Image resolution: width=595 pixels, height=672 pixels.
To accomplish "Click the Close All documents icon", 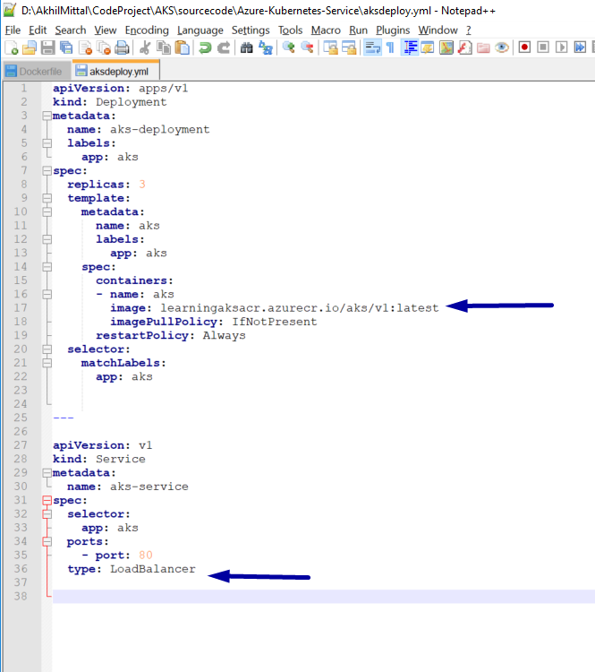I will click(x=104, y=47).
